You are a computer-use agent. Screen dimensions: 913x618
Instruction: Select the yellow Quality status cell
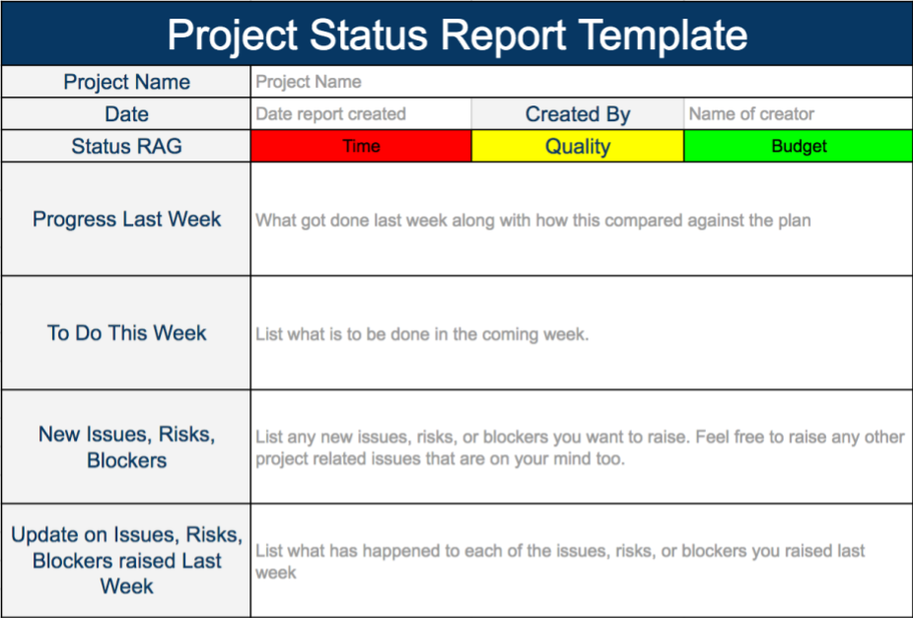[x=578, y=146]
